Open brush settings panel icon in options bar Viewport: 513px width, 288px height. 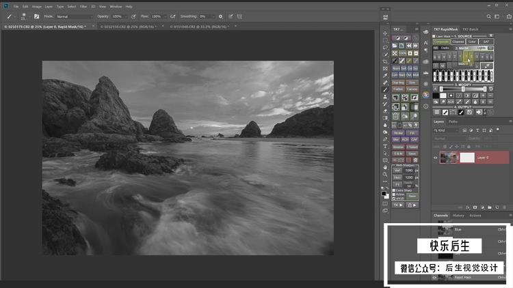[x=37, y=16]
